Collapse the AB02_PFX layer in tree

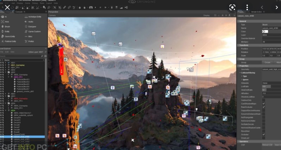pyautogui.click(x=8, y=77)
